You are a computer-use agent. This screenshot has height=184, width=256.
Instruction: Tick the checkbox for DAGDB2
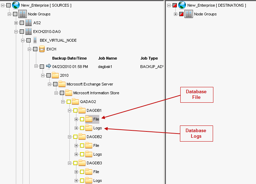(x=75, y=137)
